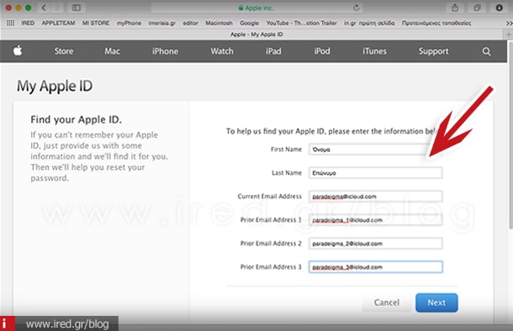Open the imerisia.gr bookmark
Viewport: 513px width, 331px height.
[x=162, y=23]
